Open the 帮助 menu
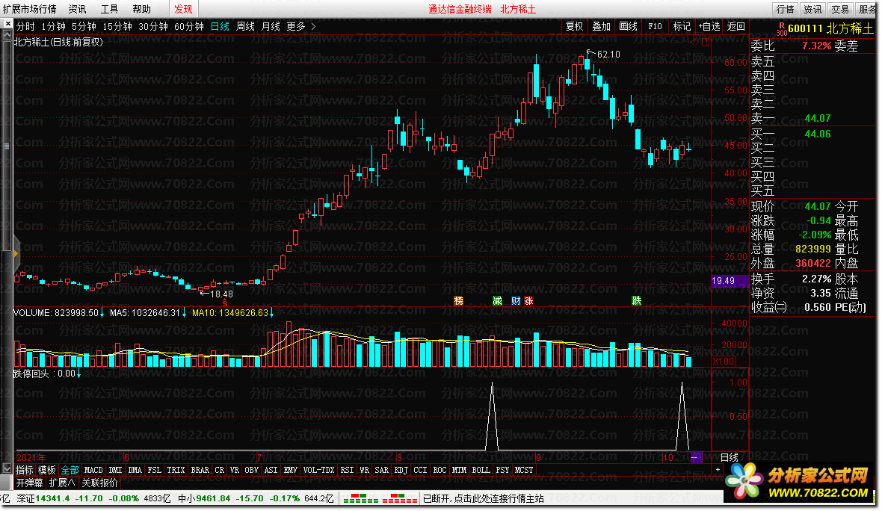882x511 pixels. click(142, 9)
